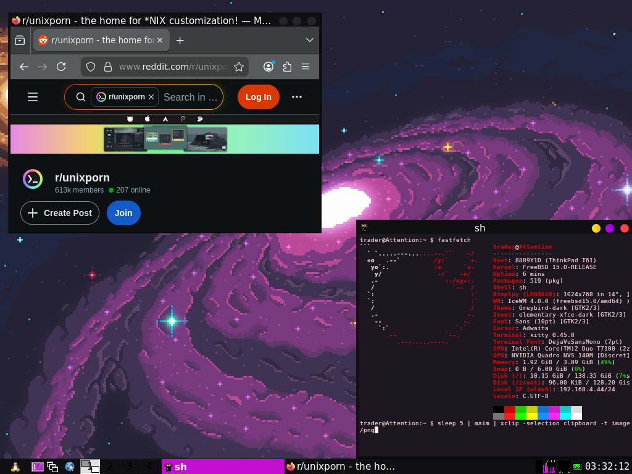
Task: Click the 'Terminal: kitty 0.45.0' line
Action: [534, 335]
